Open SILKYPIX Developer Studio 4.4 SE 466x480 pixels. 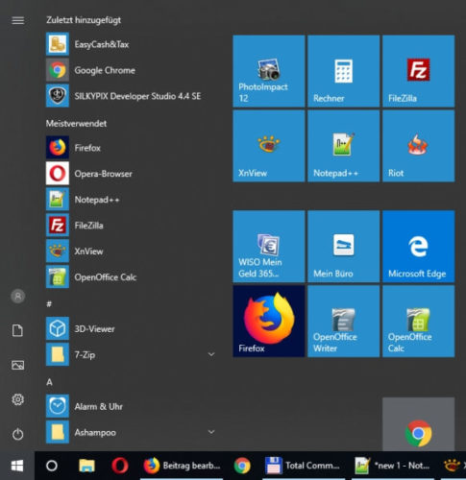point(132,96)
